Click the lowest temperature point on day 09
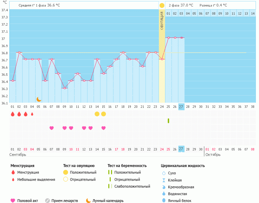Viewport: 259px width, 203px height. [x=65, y=88]
